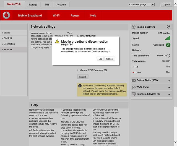Click the globe icon beside Roaming network
Image resolution: width=177 pixels, height=146 pixels.
point(168,27)
